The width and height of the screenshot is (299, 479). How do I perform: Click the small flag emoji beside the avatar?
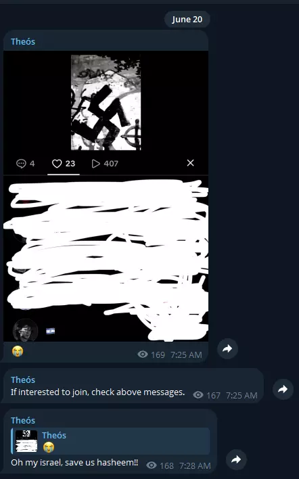(x=50, y=331)
